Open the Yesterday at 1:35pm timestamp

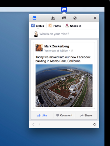point(56,51)
